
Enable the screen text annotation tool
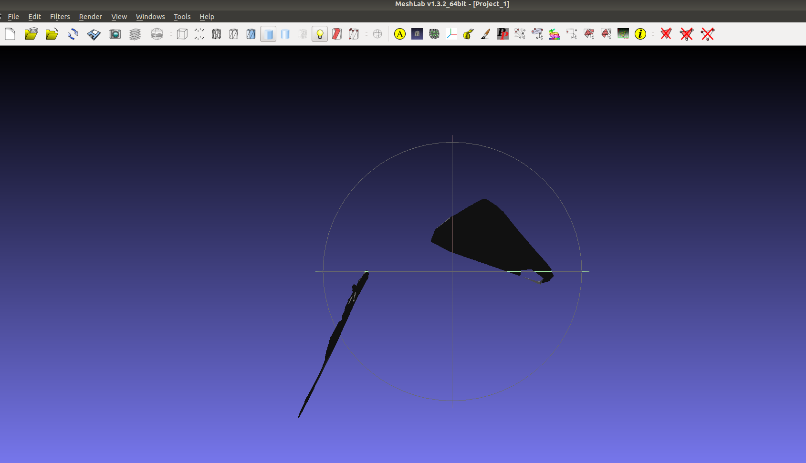400,34
